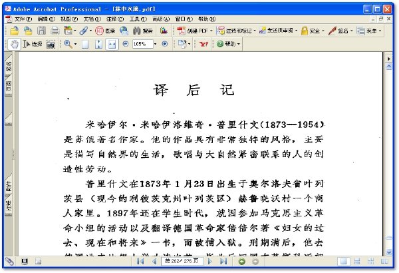Expand the 创建PDF dropdown
The height and width of the screenshot is (273, 399).
pos(211,31)
